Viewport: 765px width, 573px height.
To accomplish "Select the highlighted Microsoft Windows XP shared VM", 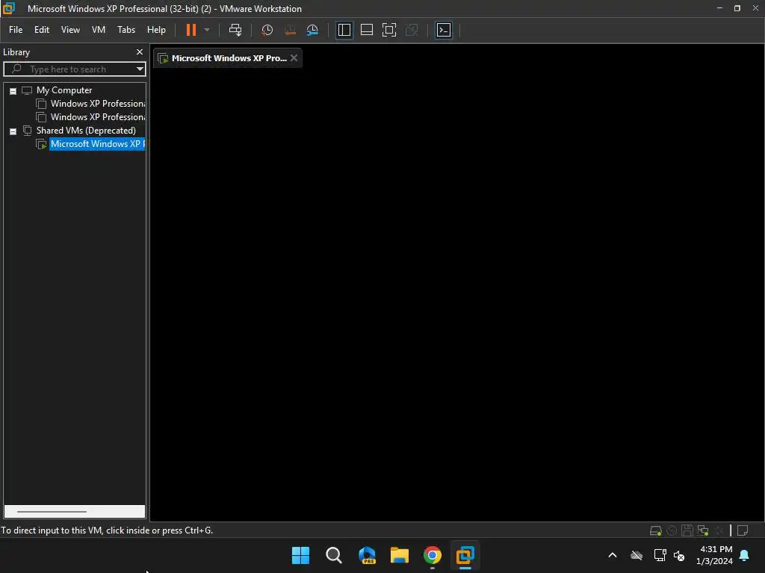I will pos(98,144).
